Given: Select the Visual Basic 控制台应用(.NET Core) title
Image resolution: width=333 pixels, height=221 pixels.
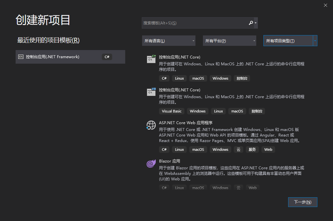Looking at the screenshot, I should (x=180, y=90).
